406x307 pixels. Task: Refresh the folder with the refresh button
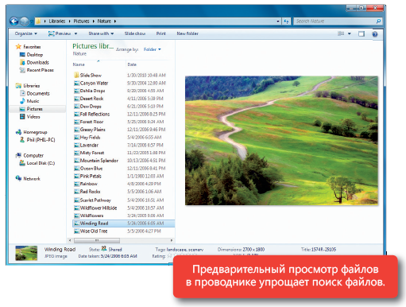click(x=286, y=21)
